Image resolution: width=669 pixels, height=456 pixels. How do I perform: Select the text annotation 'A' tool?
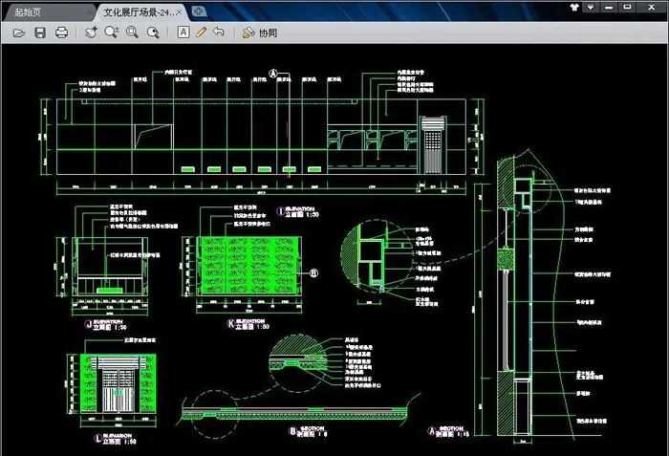pyautogui.click(x=183, y=33)
